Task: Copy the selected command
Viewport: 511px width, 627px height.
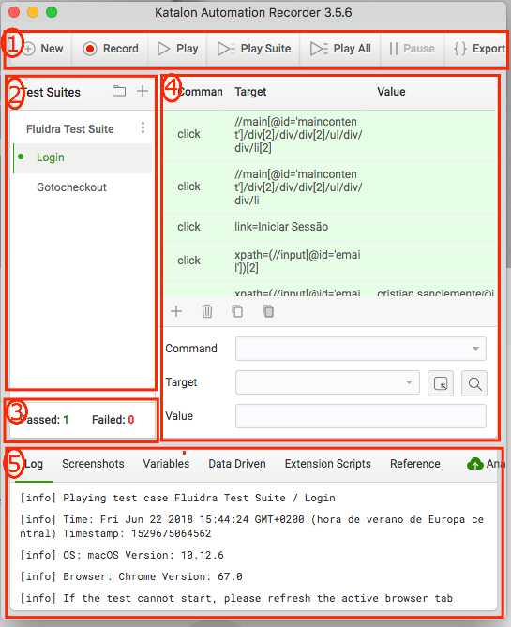Action: tap(237, 311)
